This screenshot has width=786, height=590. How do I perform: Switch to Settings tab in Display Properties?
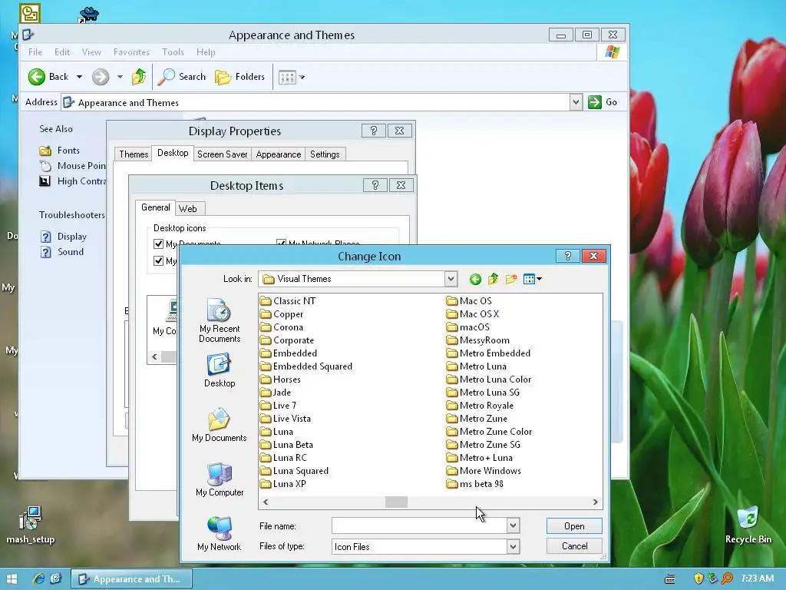(x=325, y=154)
